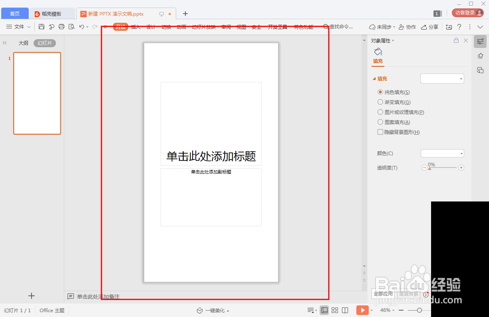The height and width of the screenshot is (317, 489).
Task: Click the object properties sliders sidebar icon
Action: tap(480, 42)
